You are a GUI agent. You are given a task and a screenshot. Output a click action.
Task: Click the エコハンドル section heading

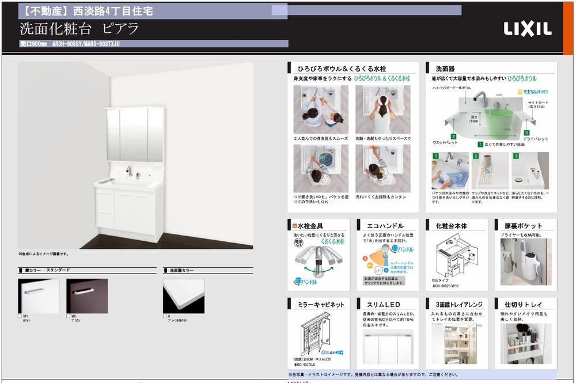[385, 226]
